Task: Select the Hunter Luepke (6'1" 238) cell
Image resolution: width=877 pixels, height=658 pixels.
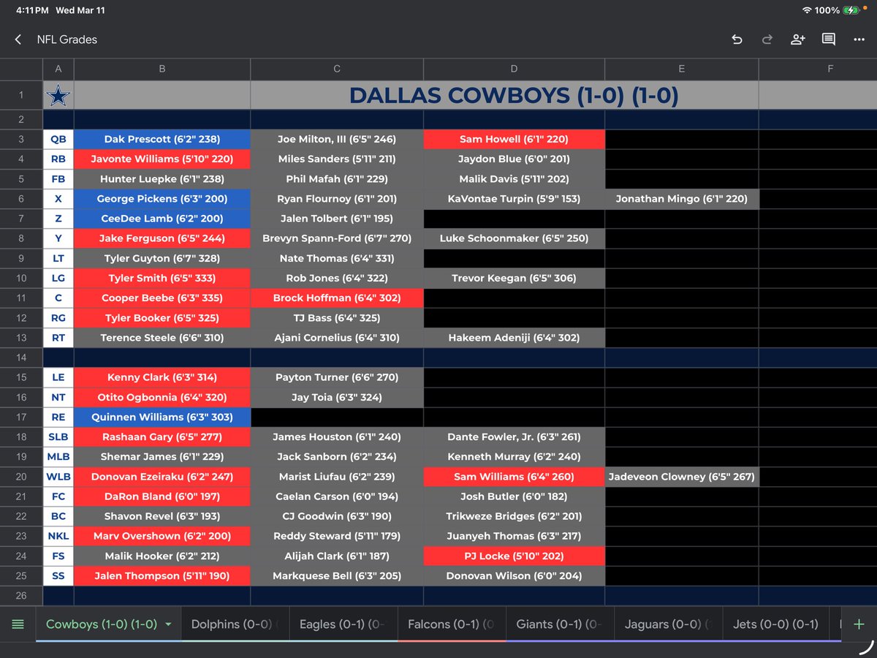Action: [x=162, y=178]
